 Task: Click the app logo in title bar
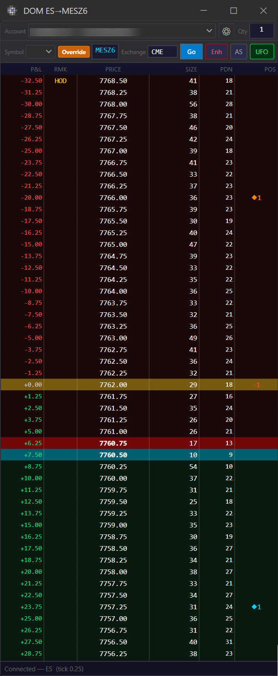(x=12, y=11)
